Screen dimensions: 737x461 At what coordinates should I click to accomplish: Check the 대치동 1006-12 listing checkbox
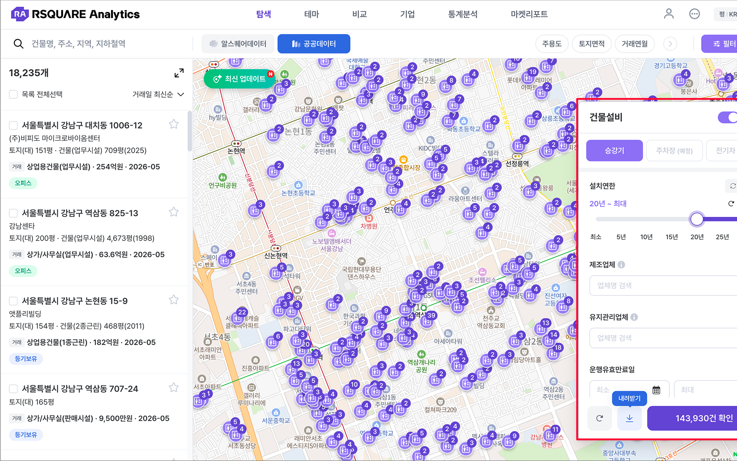[13, 125]
